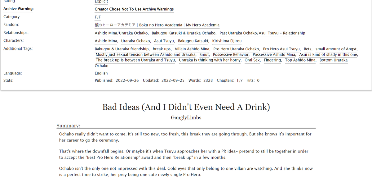Image resolution: width=372 pixels, height=183 pixels.
Task: Open the break ups tag
Action: point(162,49)
